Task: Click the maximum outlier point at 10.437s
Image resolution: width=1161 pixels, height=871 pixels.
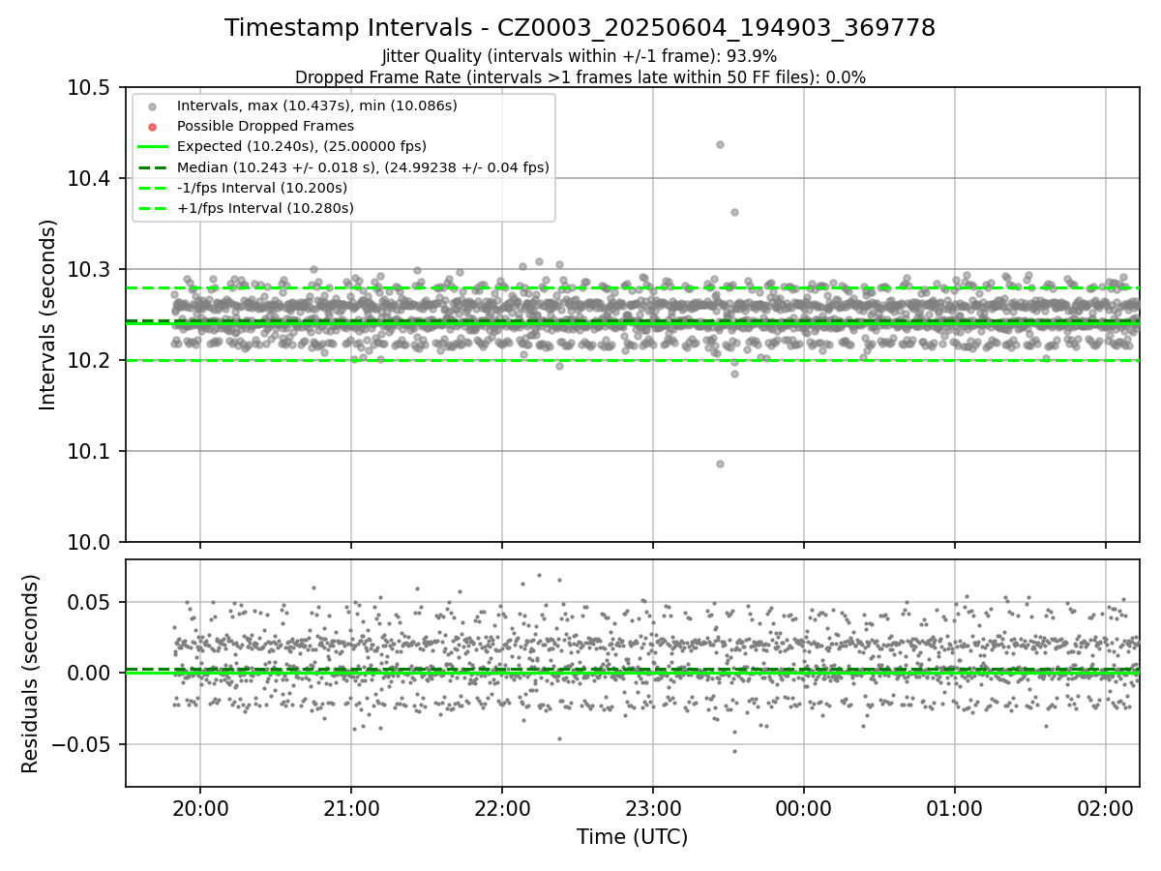Action: coord(720,144)
